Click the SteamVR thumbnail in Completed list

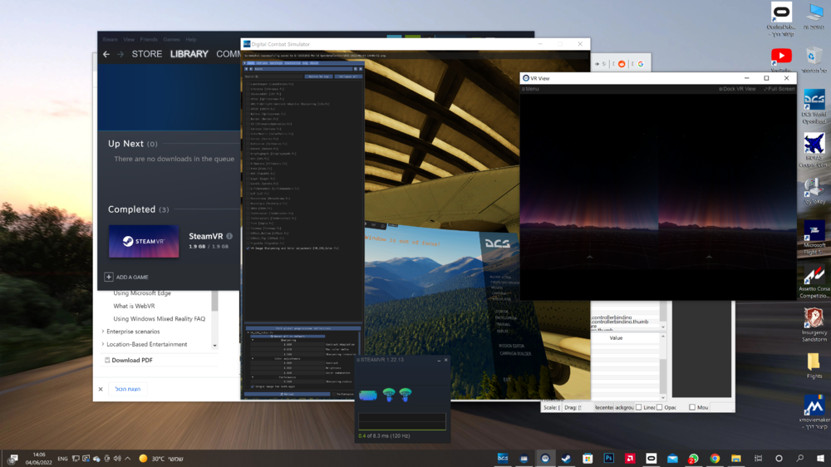[144, 241]
